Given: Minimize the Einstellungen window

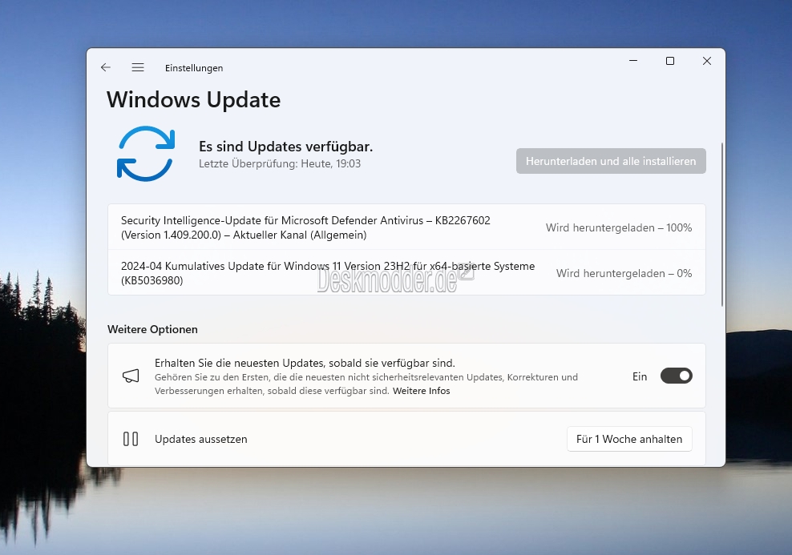Looking at the screenshot, I should 633,61.
